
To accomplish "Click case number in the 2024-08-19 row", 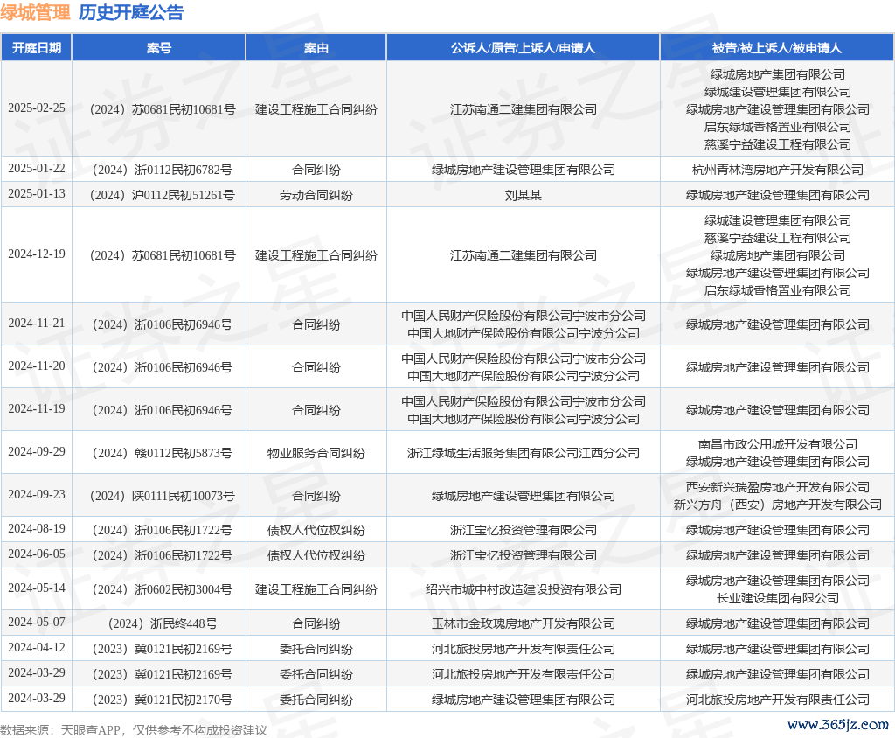I will [162, 530].
